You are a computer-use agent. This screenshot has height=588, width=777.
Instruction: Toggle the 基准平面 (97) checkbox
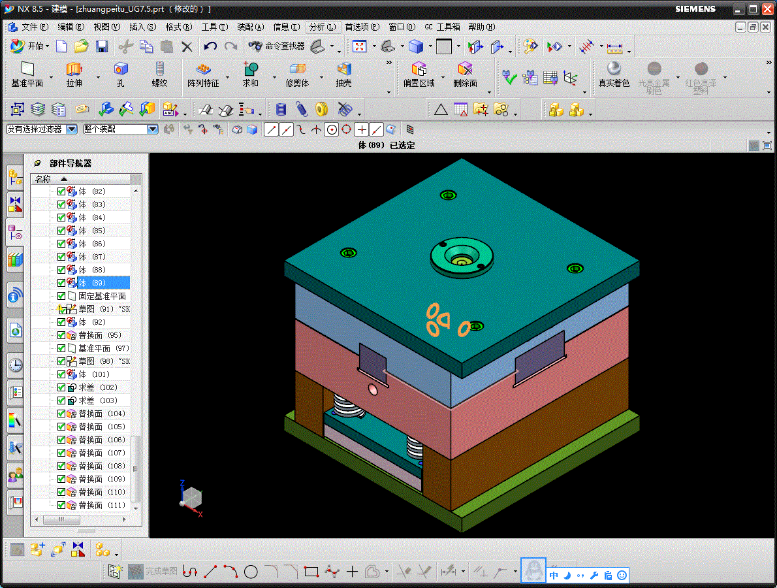point(61,348)
